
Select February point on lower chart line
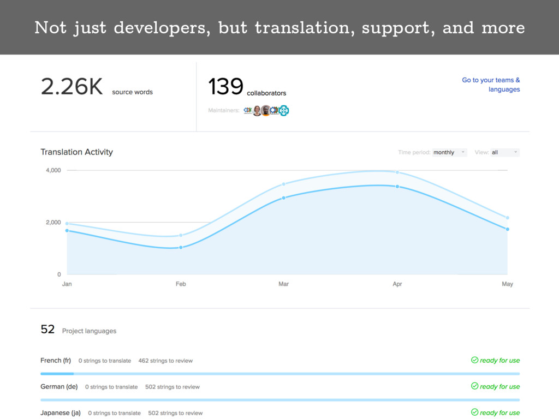[181, 247]
